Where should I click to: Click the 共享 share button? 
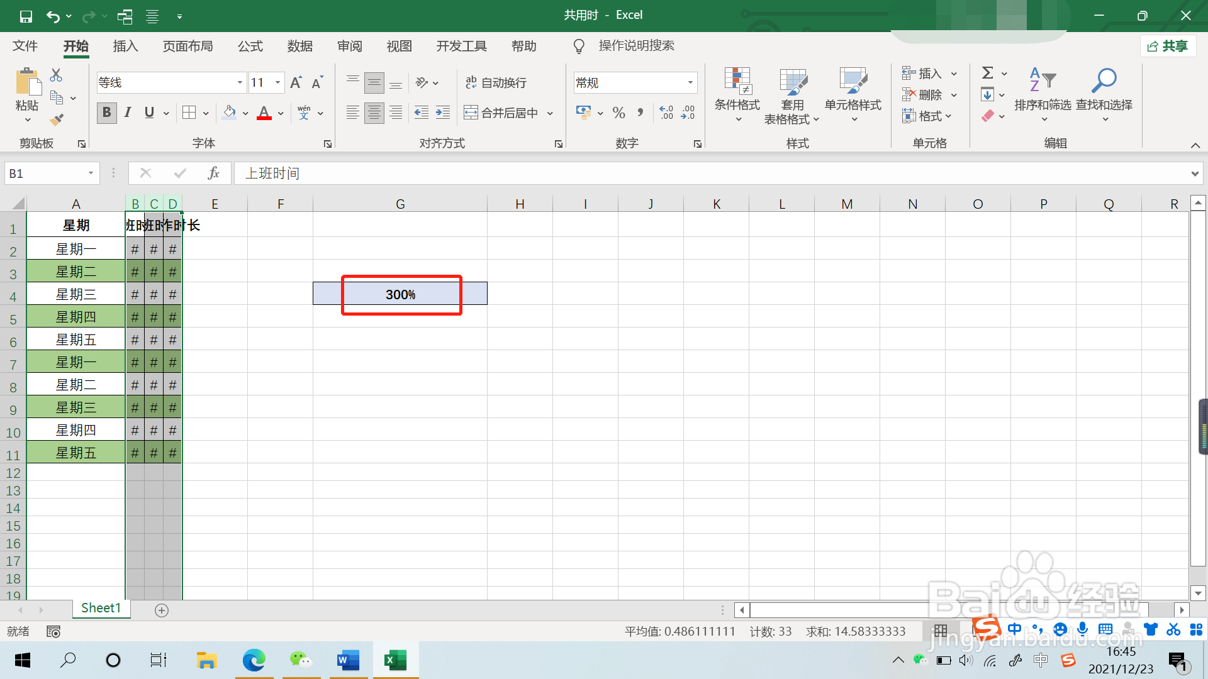pyautogui.click(x=1168, y=46)
